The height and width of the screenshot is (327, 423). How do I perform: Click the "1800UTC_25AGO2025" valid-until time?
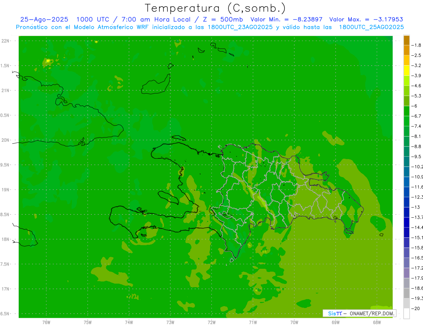372,27
